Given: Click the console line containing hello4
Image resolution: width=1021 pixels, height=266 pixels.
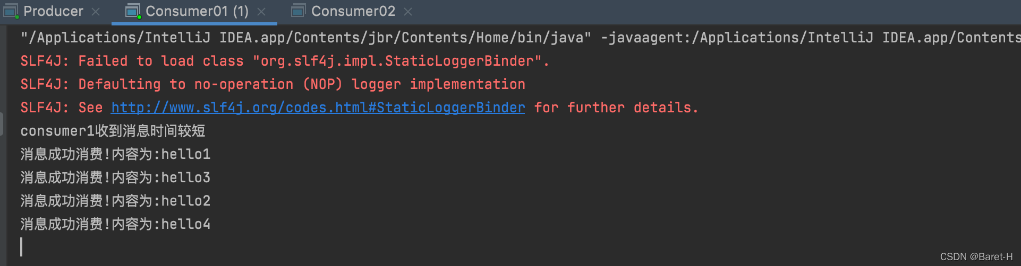Looking at the screenshot, I should point(115,224).
